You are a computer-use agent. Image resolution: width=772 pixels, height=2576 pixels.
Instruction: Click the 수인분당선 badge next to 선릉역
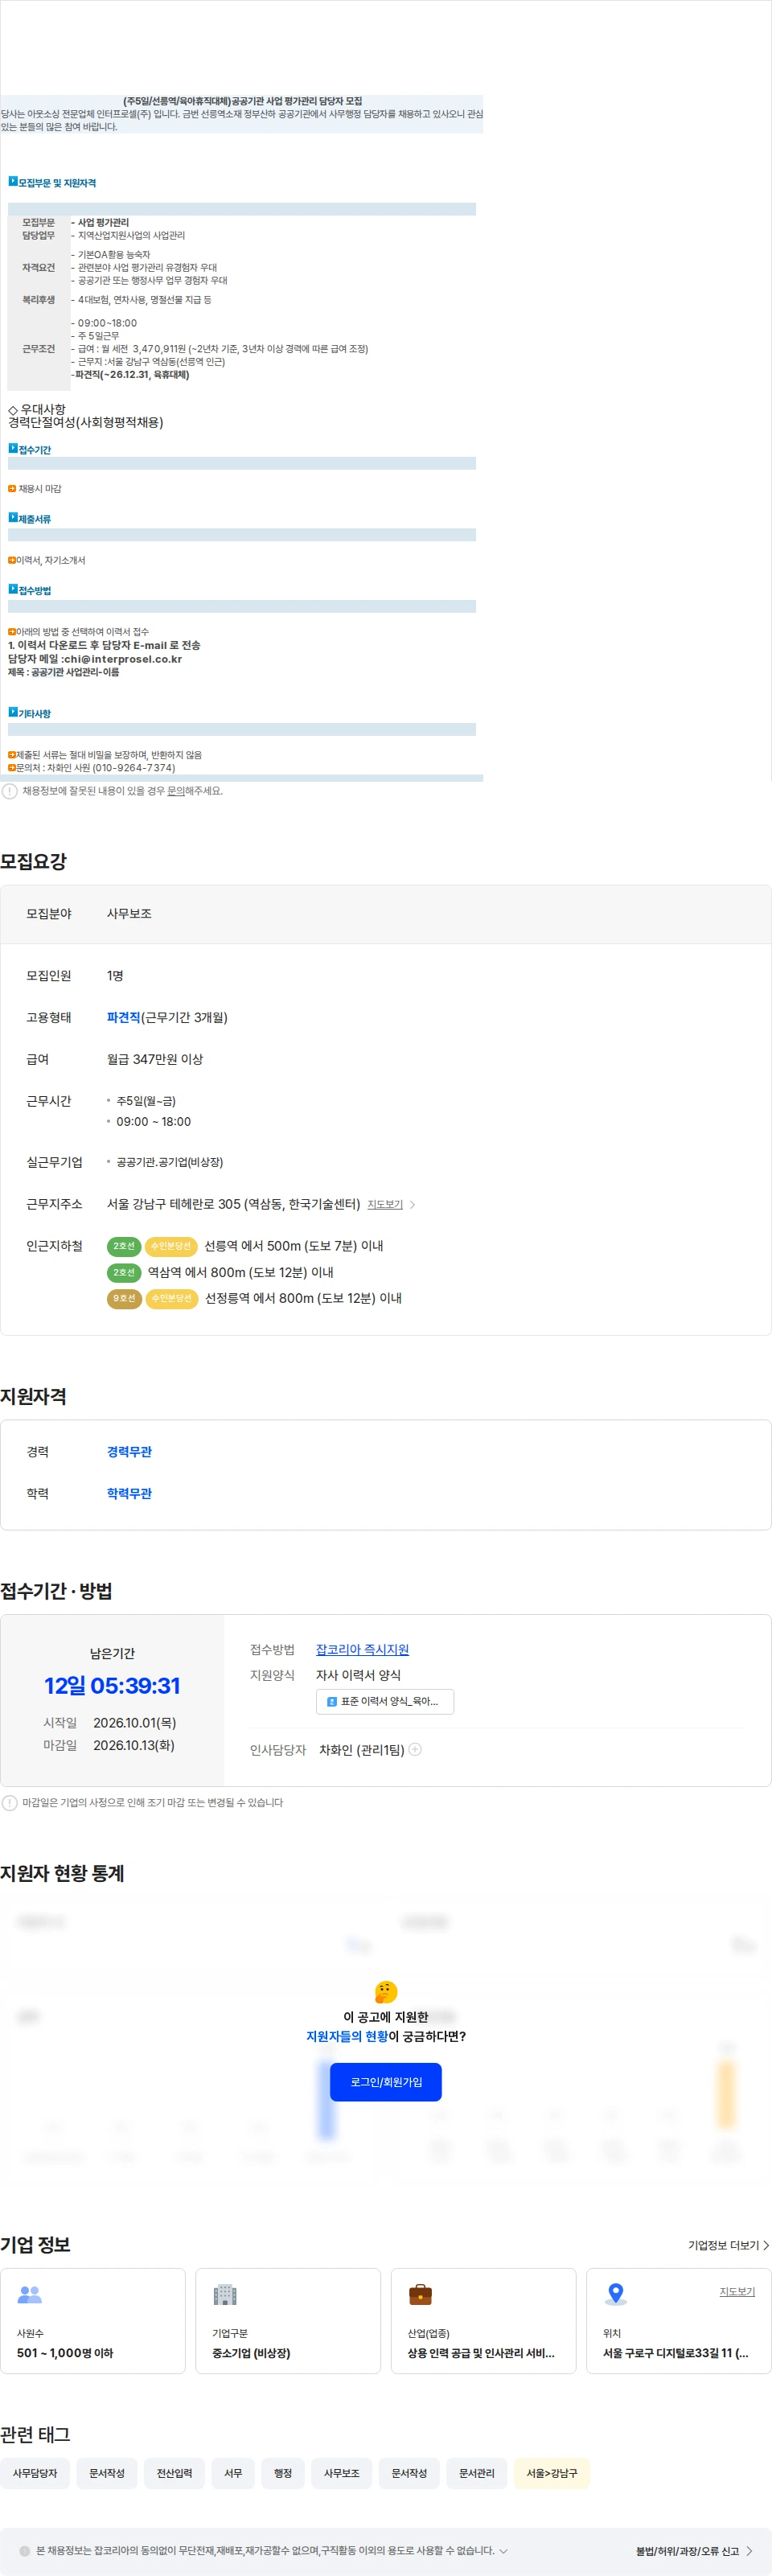click(x=171, y=1246)
